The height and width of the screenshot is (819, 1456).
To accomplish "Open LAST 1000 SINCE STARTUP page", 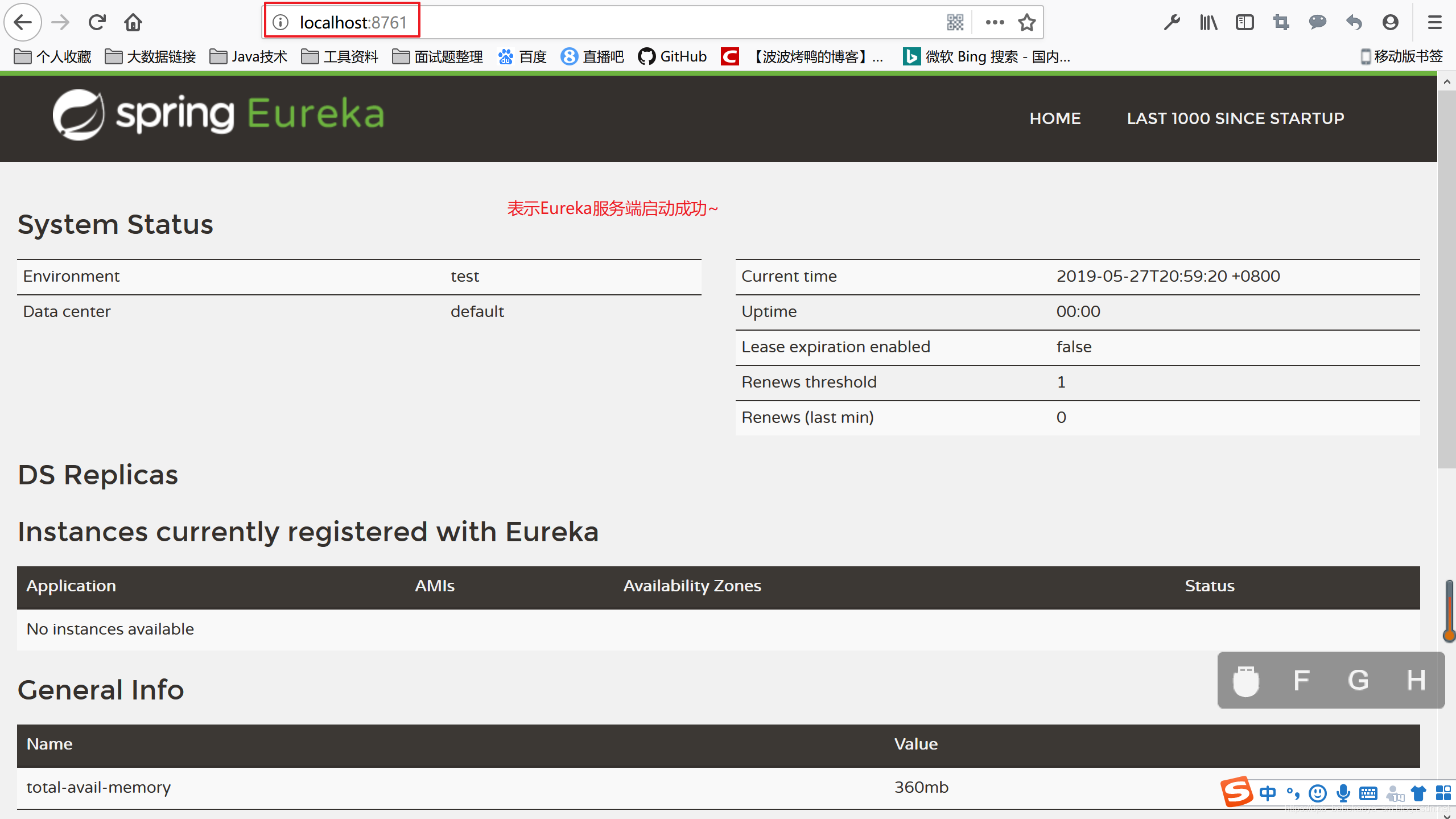I will click(x=1235, y=118).
